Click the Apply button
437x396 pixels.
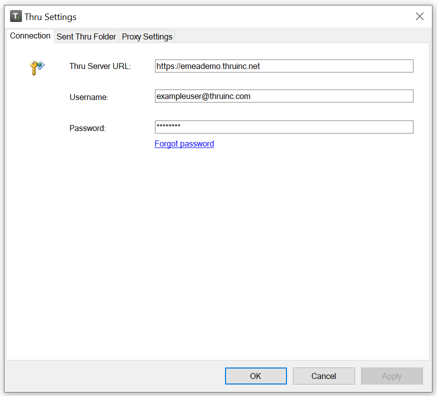(x=392, y=376)
